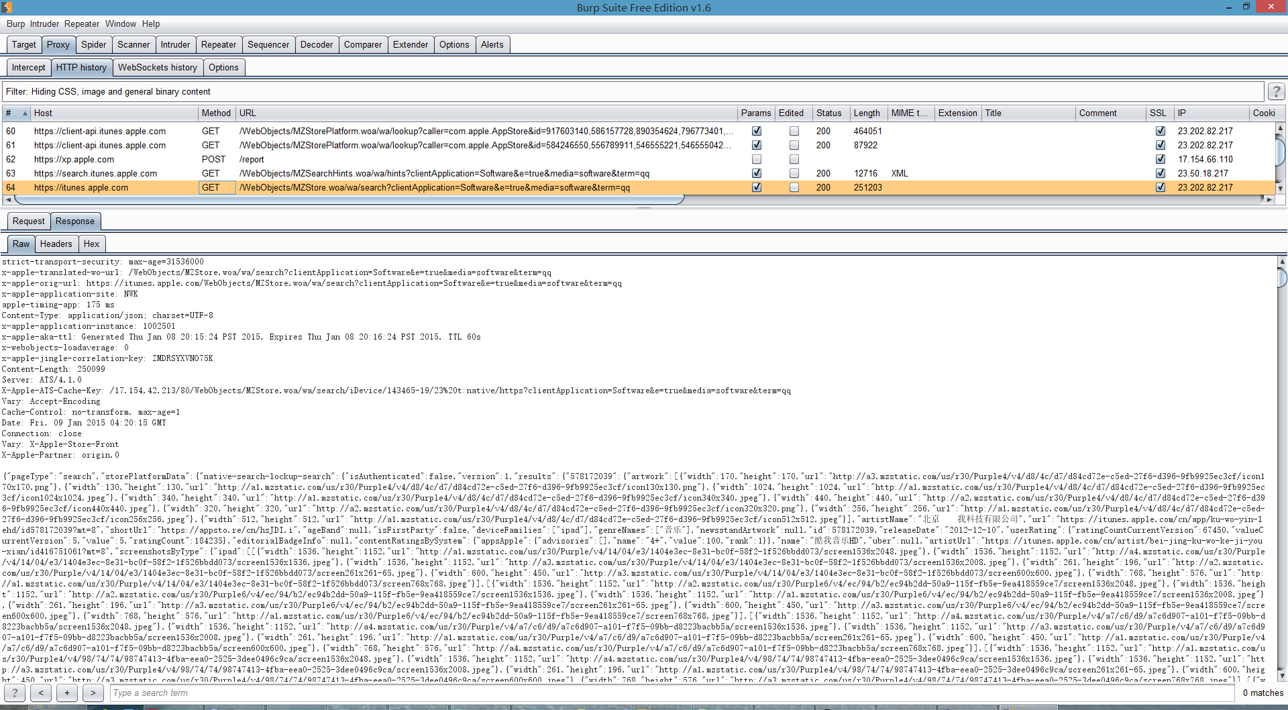Viewport: 1288px width, 710px height.
Task: Open search help at bottom left
Action: [15, 693]
